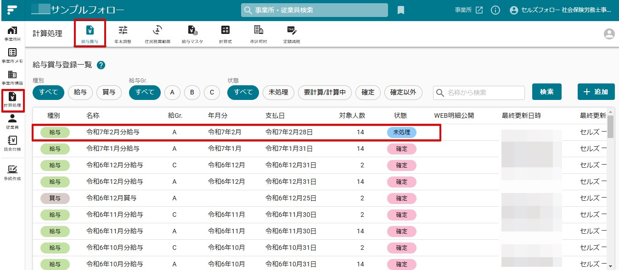Click the bookmark icon beside the search bar
This screenshot has width=619, height=270.
401,10
